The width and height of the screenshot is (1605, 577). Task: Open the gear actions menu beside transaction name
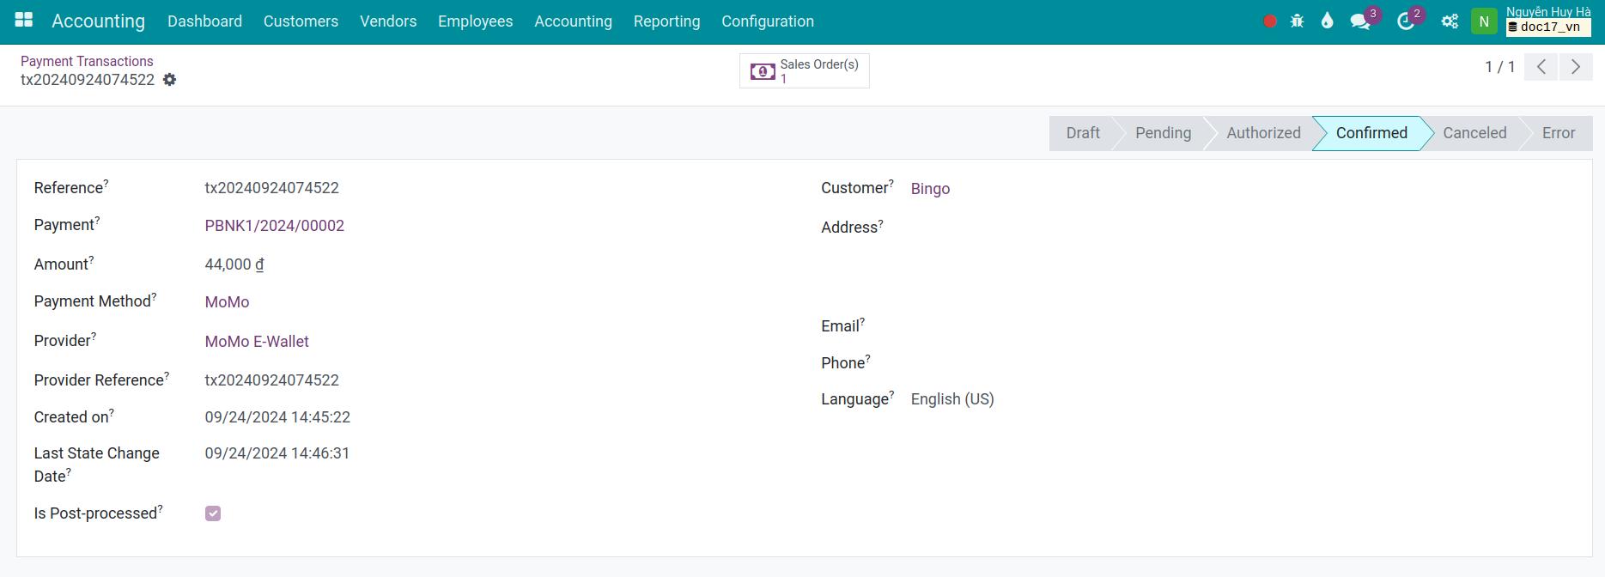click(170, 80)
